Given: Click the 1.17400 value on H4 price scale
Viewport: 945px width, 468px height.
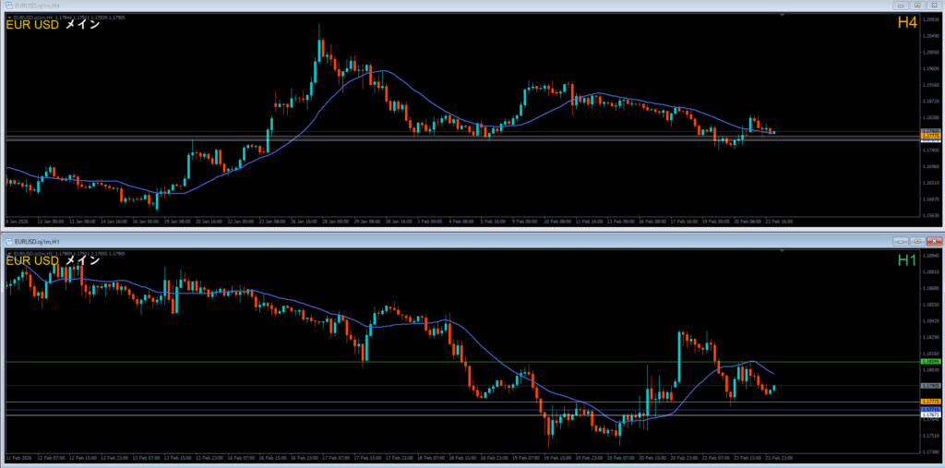Looking at the screenshot, I should (930, 150).
